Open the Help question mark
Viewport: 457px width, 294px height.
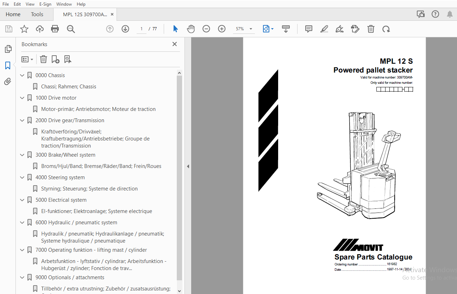[x=436, y=14]
